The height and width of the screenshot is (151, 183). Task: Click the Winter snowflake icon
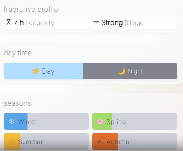click(12, 122)
